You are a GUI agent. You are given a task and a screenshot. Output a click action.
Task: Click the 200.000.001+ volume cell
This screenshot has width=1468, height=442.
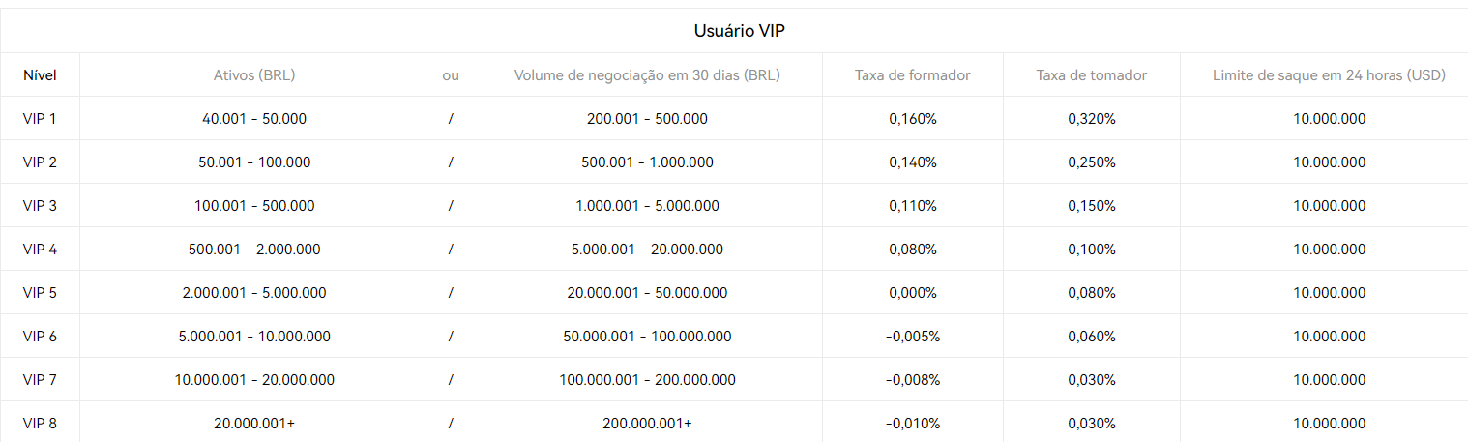(647, 424)
